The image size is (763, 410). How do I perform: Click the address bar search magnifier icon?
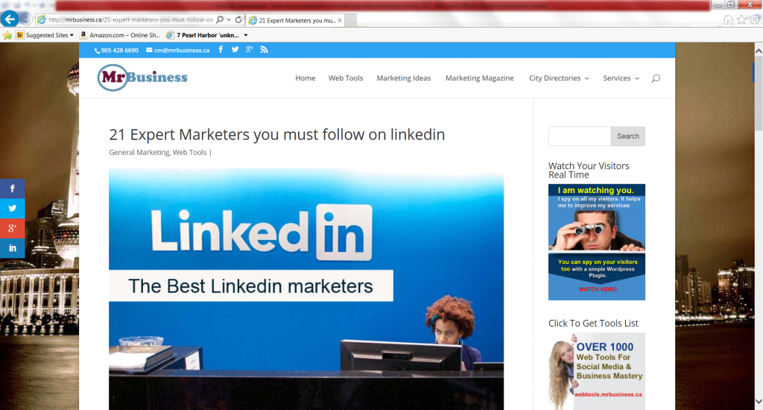(220, 20)
